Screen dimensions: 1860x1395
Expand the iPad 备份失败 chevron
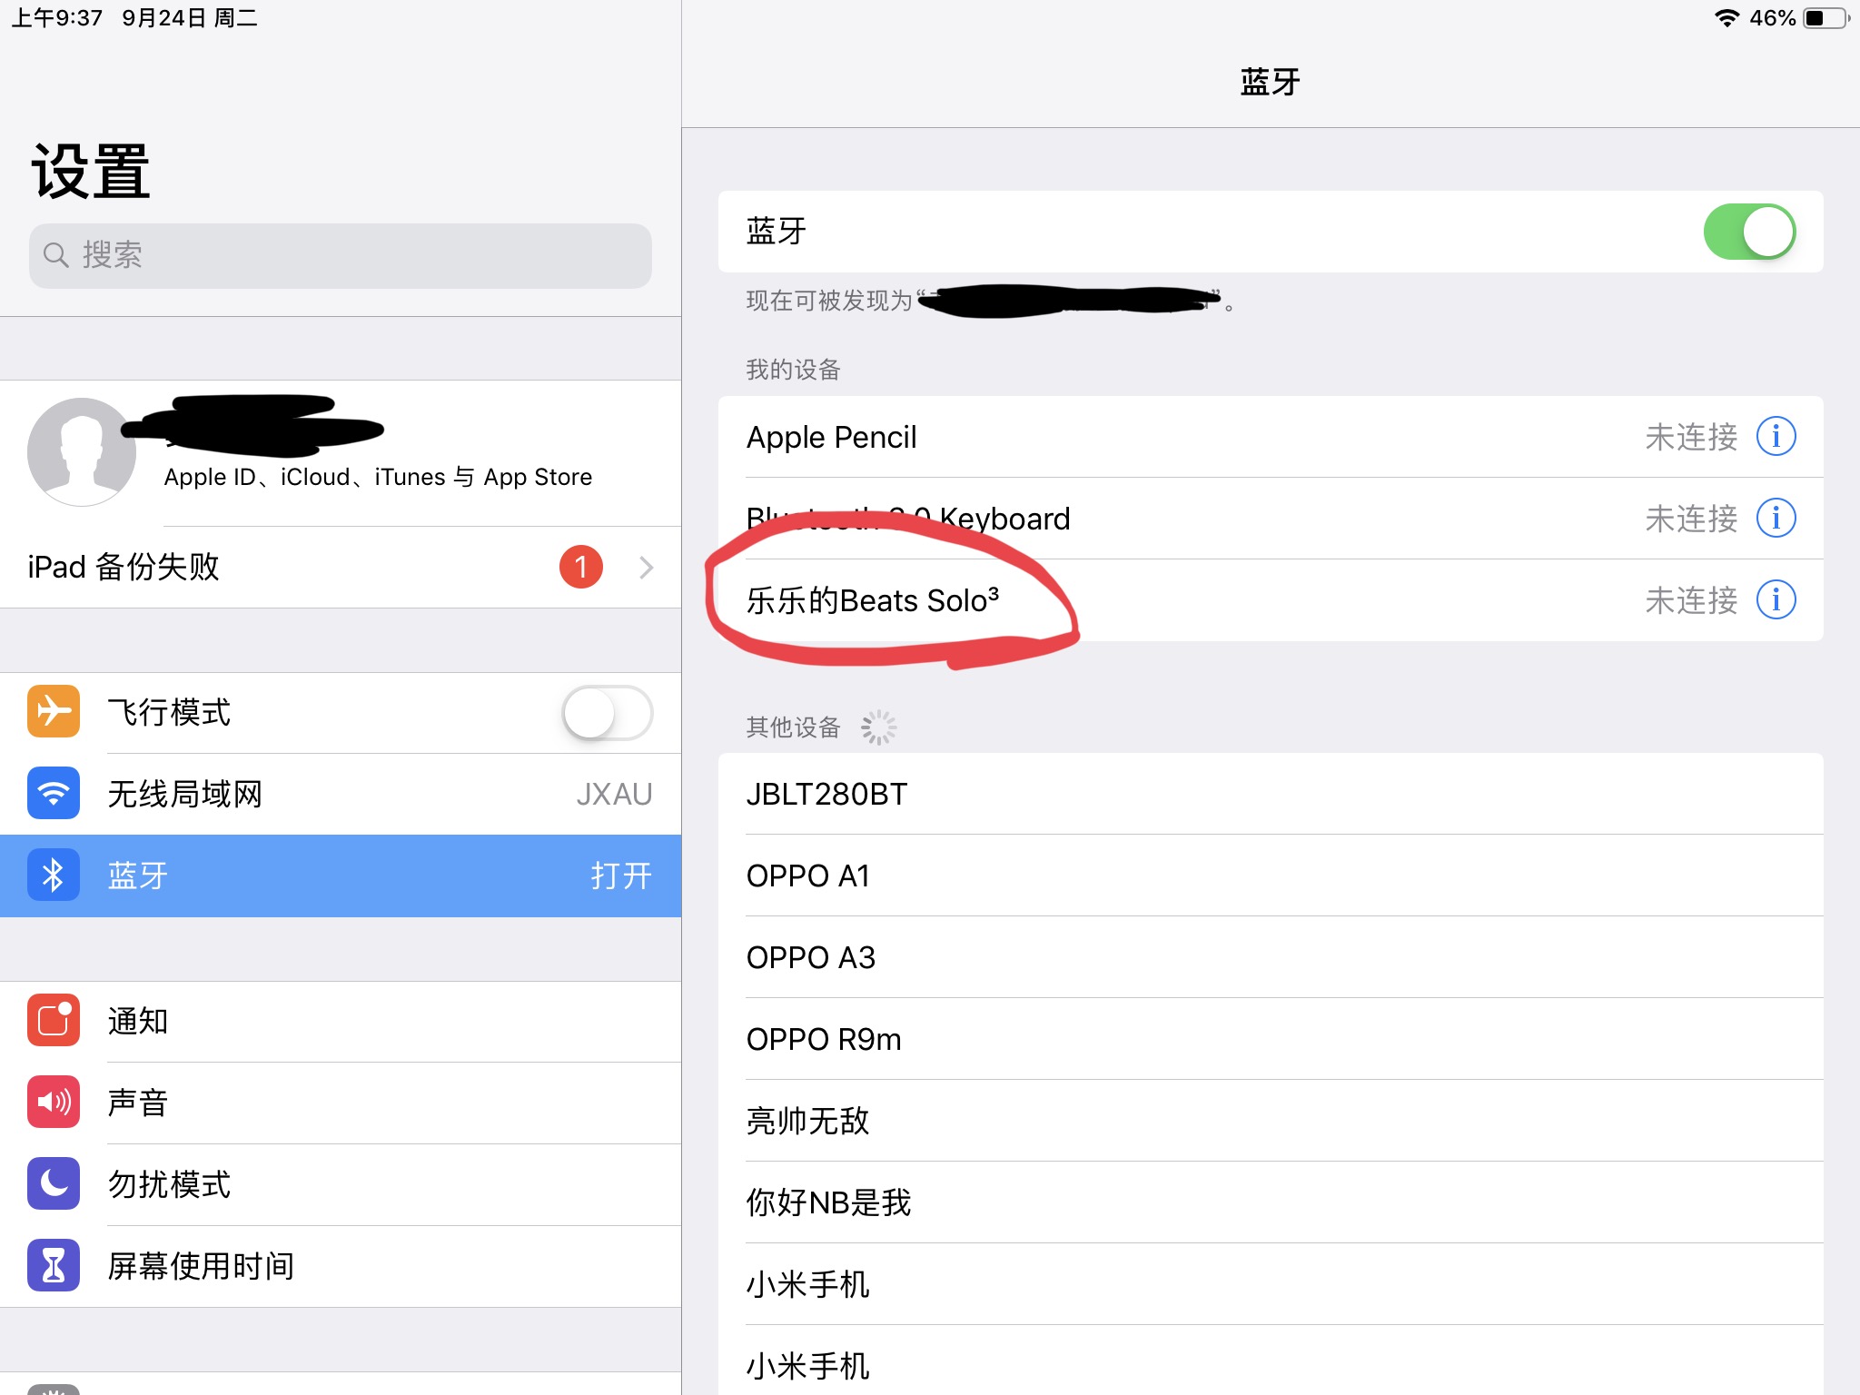(x=646, y=568)
